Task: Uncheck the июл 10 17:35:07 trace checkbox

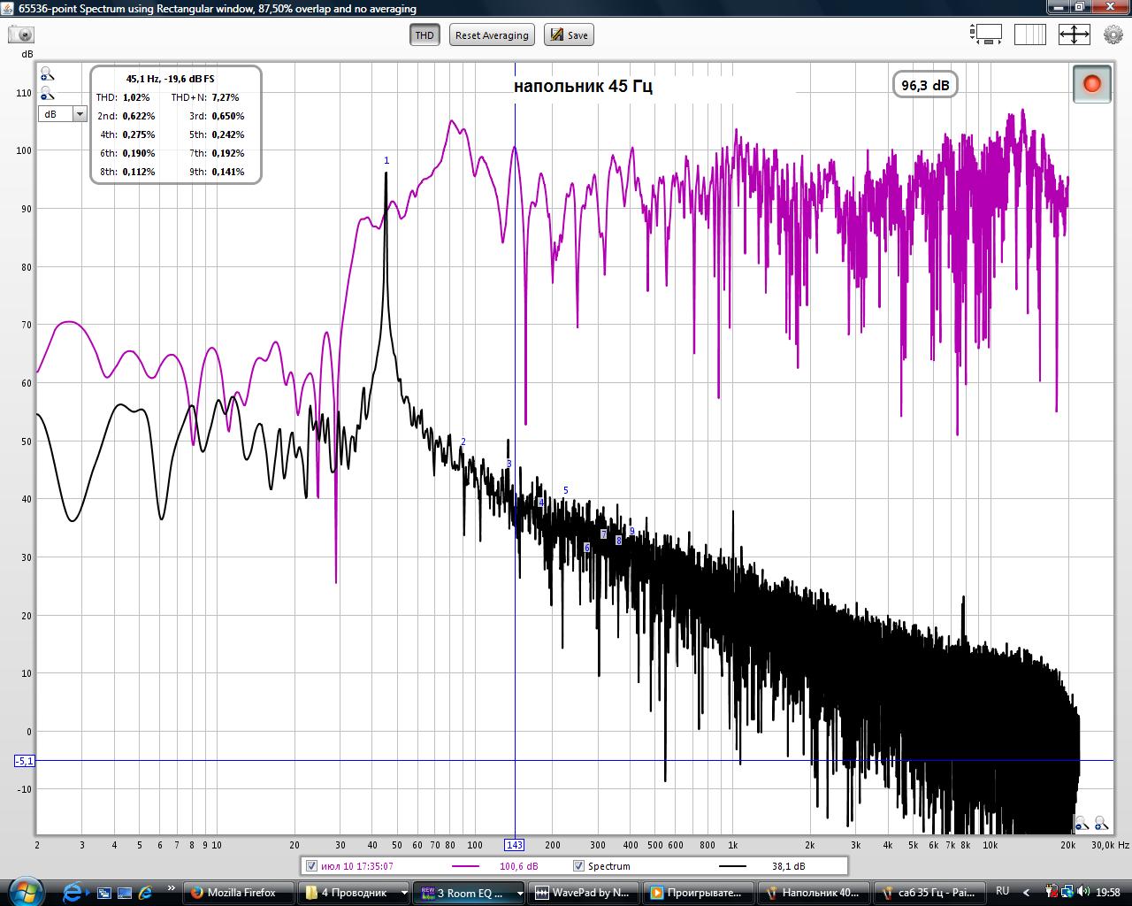Action: [310, 866]
